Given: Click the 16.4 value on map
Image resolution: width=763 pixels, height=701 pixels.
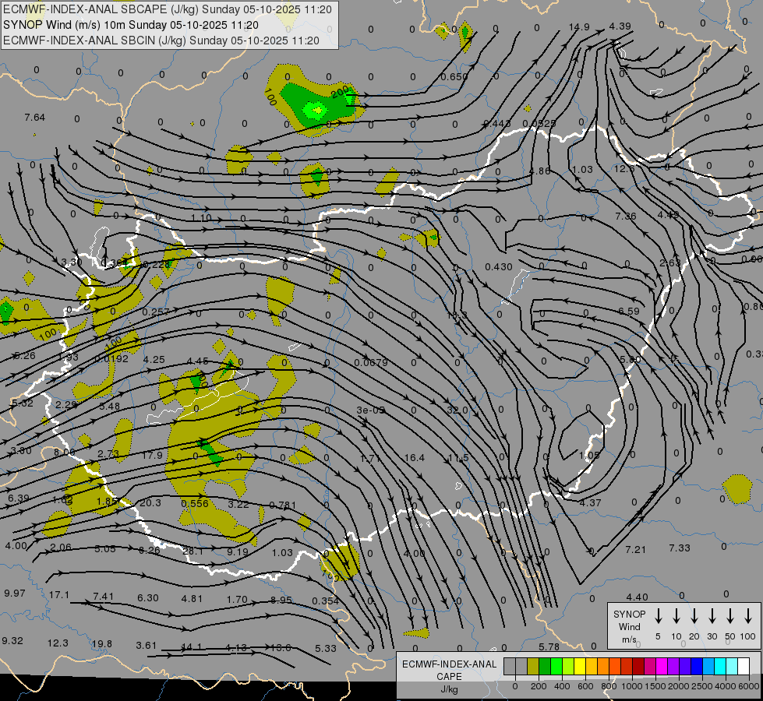Looking at the screenshot, I should point(414,458).
